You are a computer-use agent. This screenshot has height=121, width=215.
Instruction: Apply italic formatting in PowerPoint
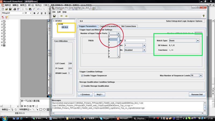(38, 13)
